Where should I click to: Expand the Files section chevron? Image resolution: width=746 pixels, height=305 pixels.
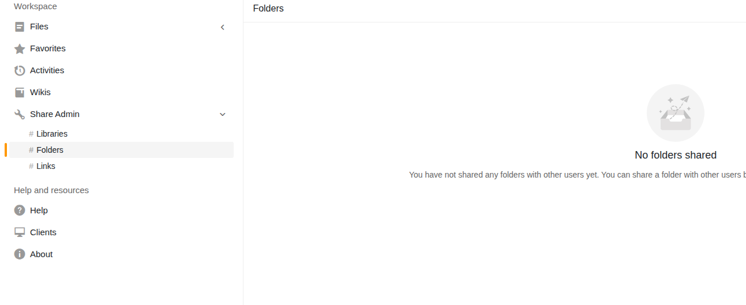point(223,27)
